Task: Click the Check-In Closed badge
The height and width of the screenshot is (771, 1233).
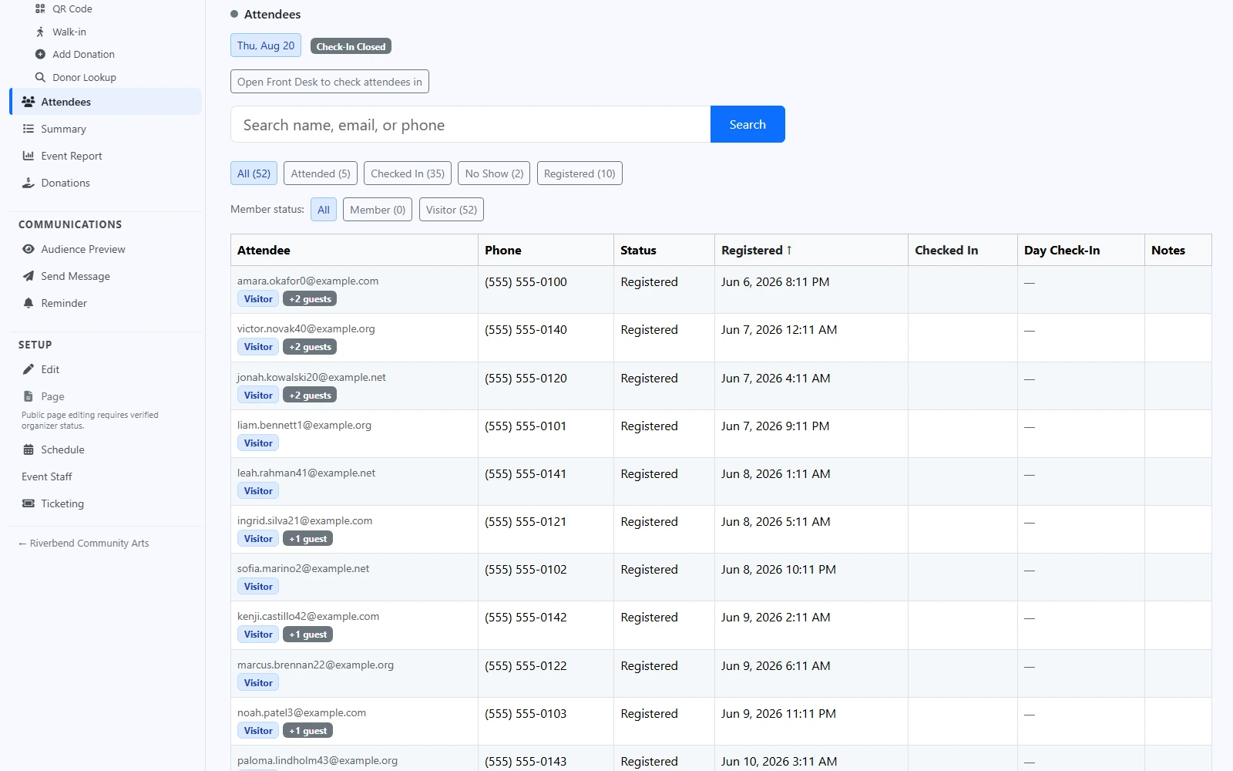Action: click(x=351, y=46)
